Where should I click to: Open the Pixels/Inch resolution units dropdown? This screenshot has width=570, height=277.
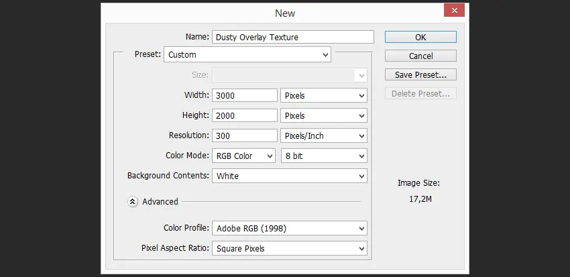tap(324, 135)
